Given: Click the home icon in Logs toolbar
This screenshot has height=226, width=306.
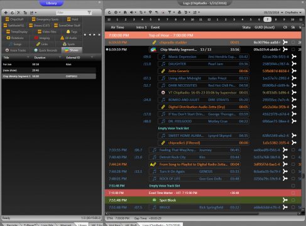Looking at the screenshot, I should [125, 13].
